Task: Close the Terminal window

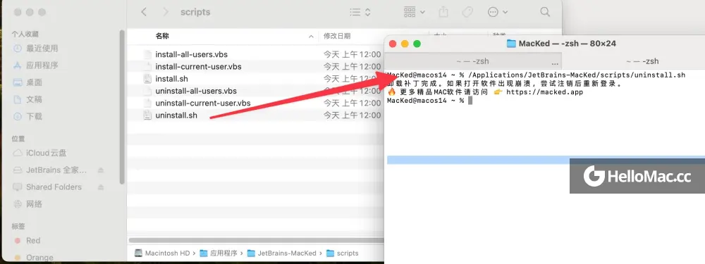Action: point(393,44)
